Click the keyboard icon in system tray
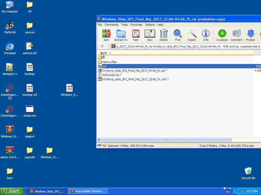 [x=228, y=191]
